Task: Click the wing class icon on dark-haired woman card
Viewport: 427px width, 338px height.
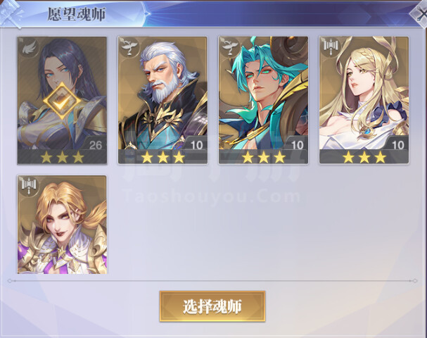Action: [28, 48]
